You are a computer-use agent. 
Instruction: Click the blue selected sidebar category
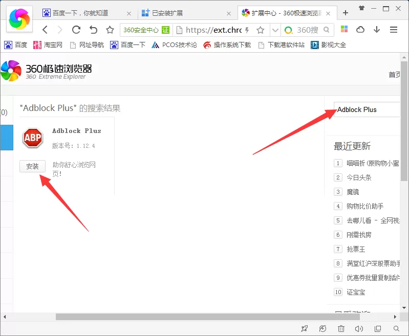(x=7, y=138)
